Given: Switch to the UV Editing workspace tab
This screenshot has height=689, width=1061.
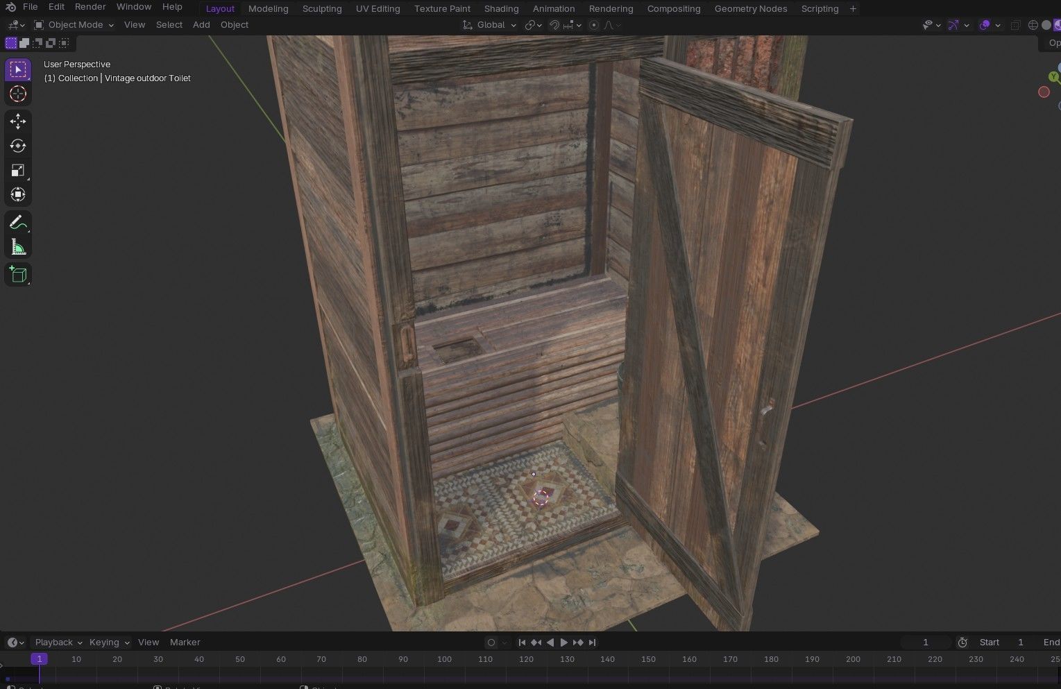Looking at the screenshot, I should tap(377, 8).
